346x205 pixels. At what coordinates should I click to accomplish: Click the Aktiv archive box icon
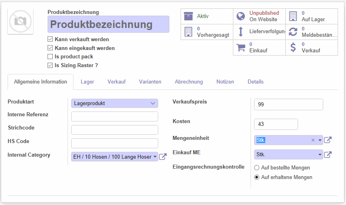click(188, 16)
